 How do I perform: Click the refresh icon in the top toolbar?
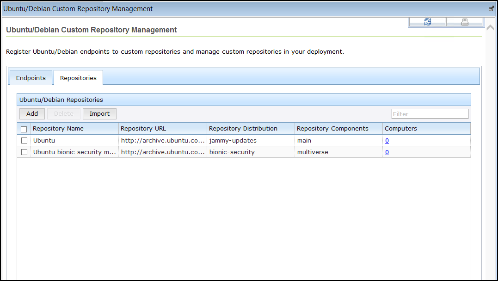(428, 22)
